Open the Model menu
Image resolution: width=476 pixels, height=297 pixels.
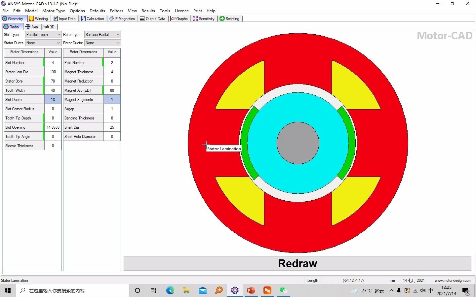tap(31, 11)
